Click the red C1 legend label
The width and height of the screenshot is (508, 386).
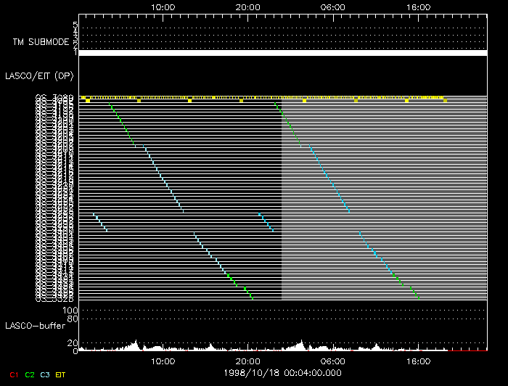point(13,374)
